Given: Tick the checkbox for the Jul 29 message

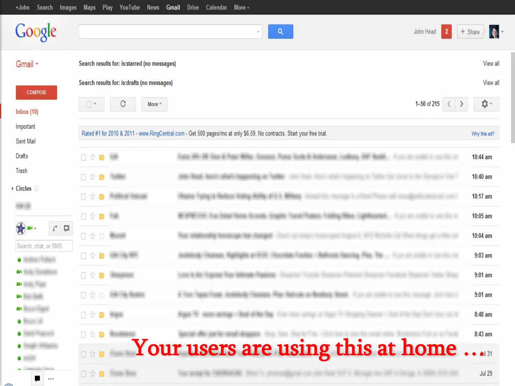Looking at the screenshot, I should pyautogui.click(x=83, y=374).
